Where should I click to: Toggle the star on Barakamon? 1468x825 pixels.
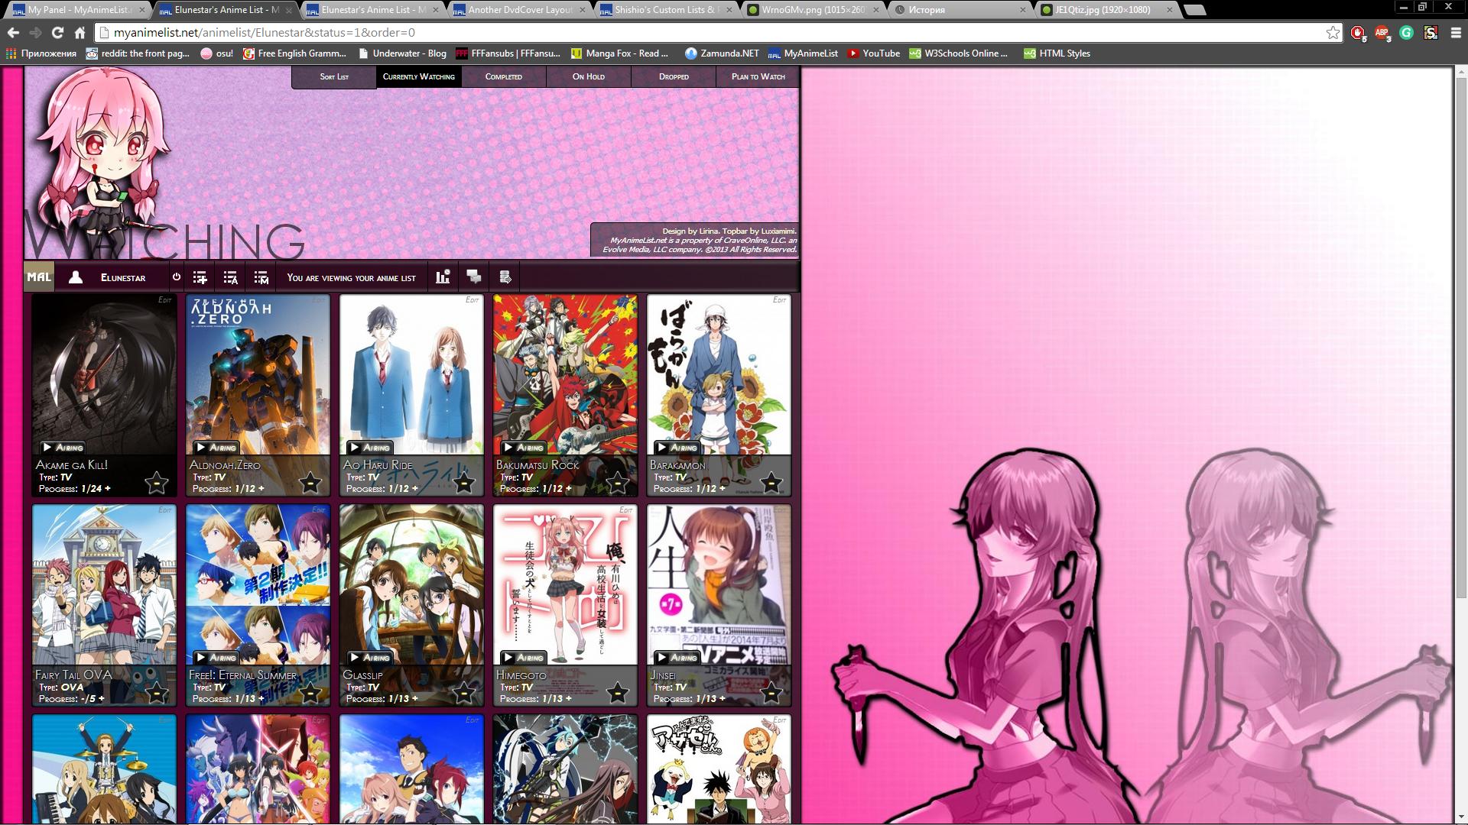pyautogui.click(x=771, y=483)
